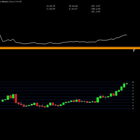Click the 36 price axis label
140x140 pixels.
pos(133,100)
